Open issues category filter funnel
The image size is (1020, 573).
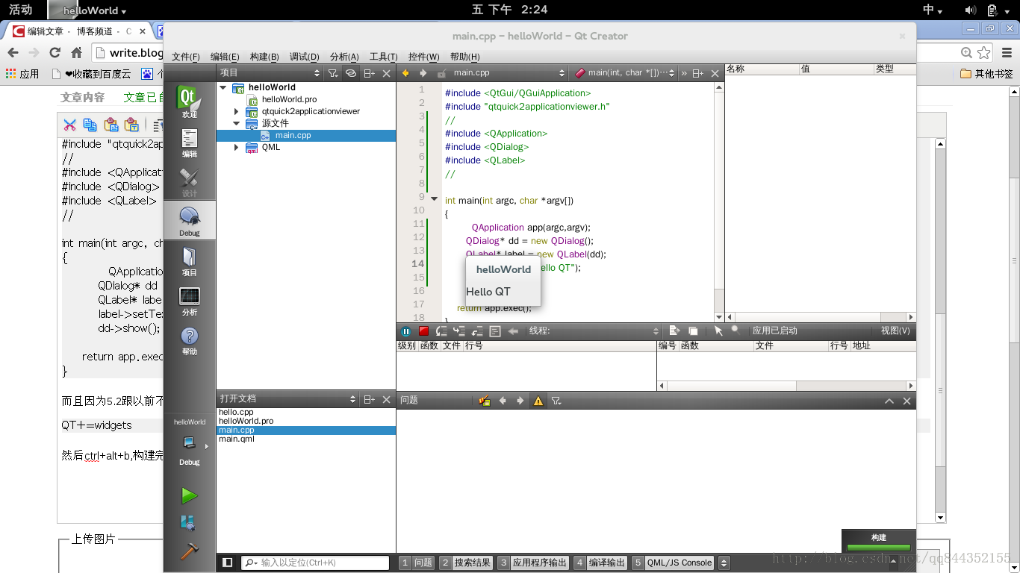point(556,401)
